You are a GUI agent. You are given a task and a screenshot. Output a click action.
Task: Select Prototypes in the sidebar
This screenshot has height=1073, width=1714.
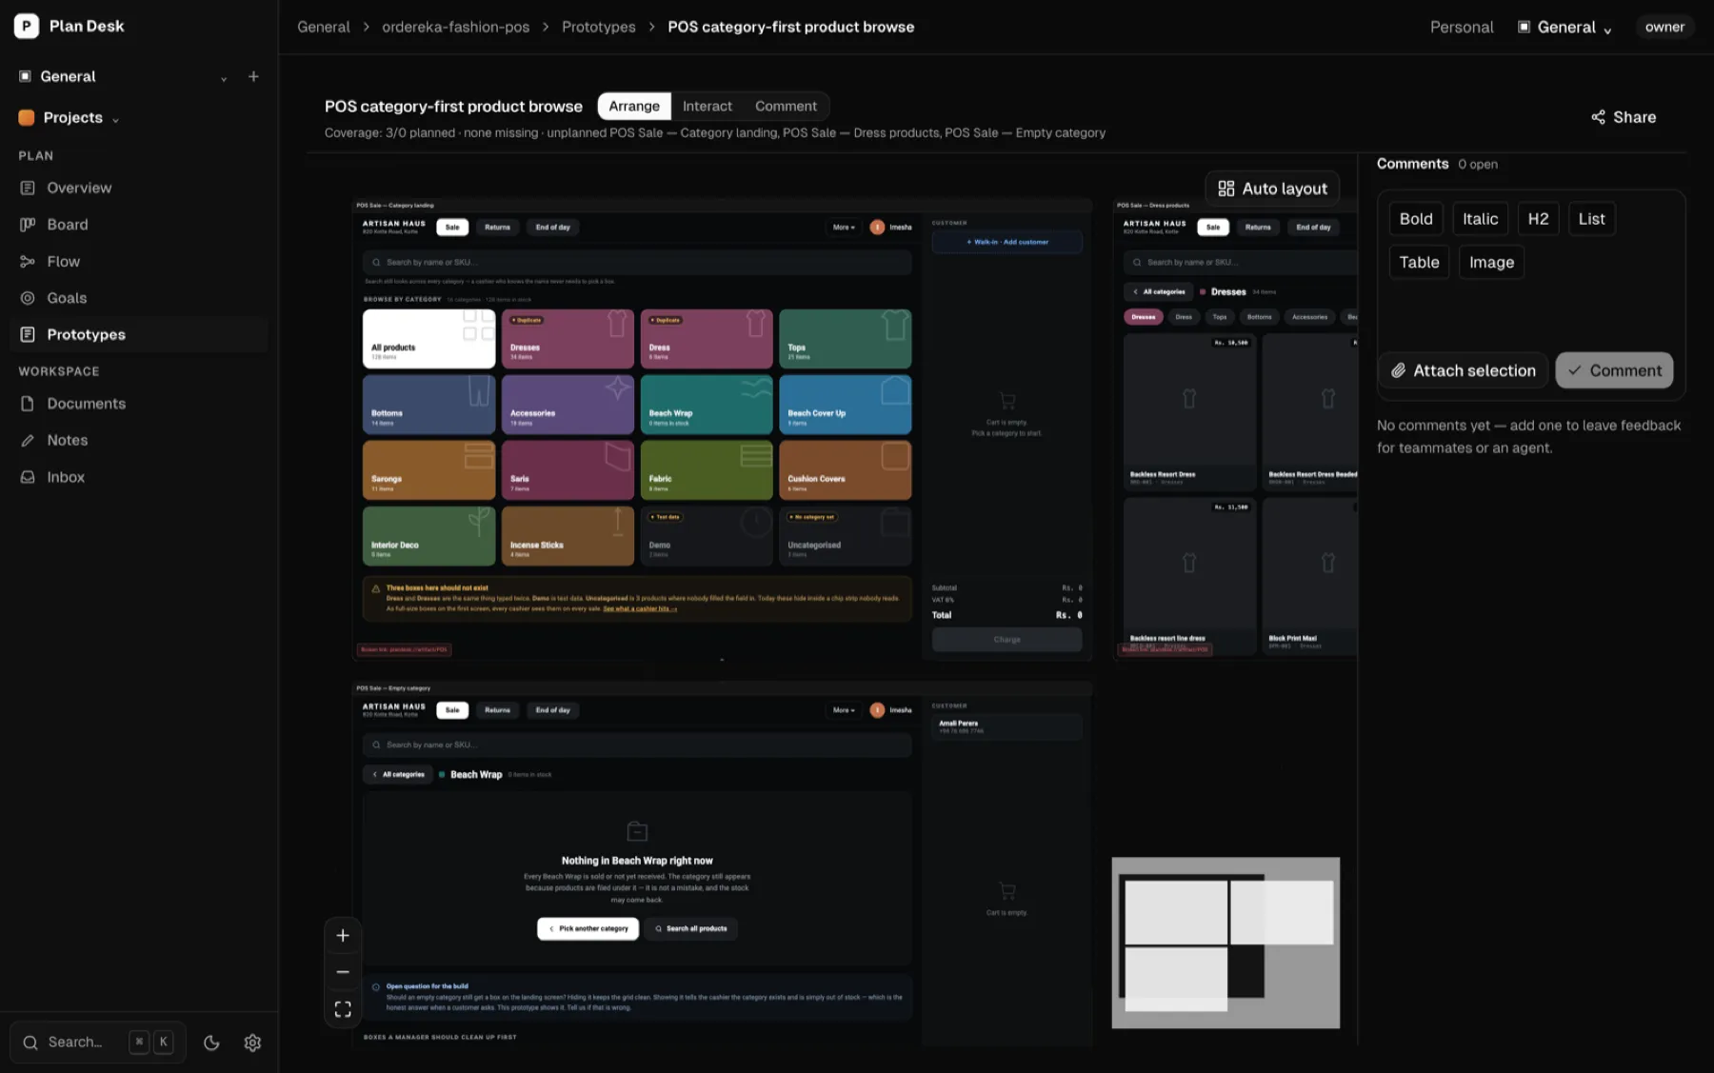(x=139, y=334)
